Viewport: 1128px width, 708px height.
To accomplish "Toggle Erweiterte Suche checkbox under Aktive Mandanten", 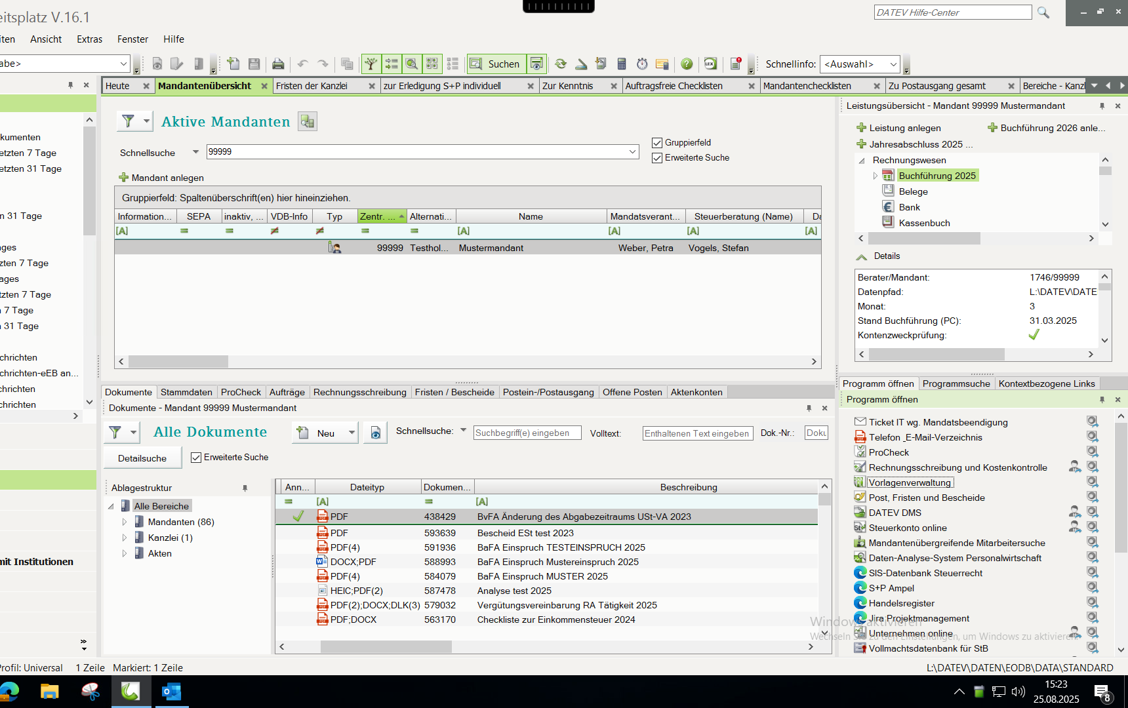I will [x=657, y=158].
